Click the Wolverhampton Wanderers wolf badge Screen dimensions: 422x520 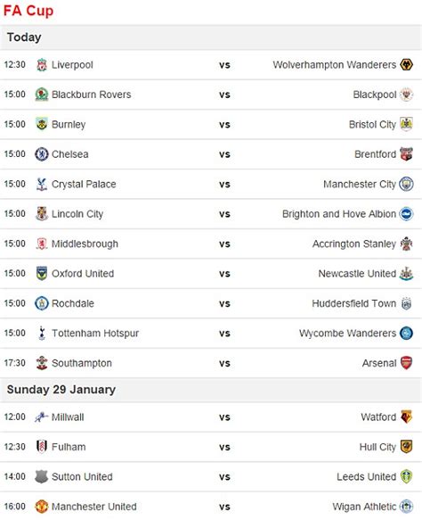[x=406, y=64]
